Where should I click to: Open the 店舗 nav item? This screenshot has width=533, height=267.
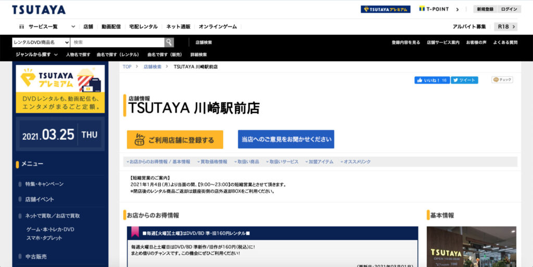[x=88, y=26]
